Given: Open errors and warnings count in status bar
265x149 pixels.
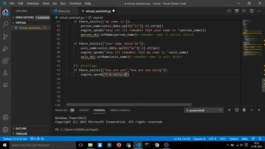Looking at the screenshot, I should click(x=37, y=139).
